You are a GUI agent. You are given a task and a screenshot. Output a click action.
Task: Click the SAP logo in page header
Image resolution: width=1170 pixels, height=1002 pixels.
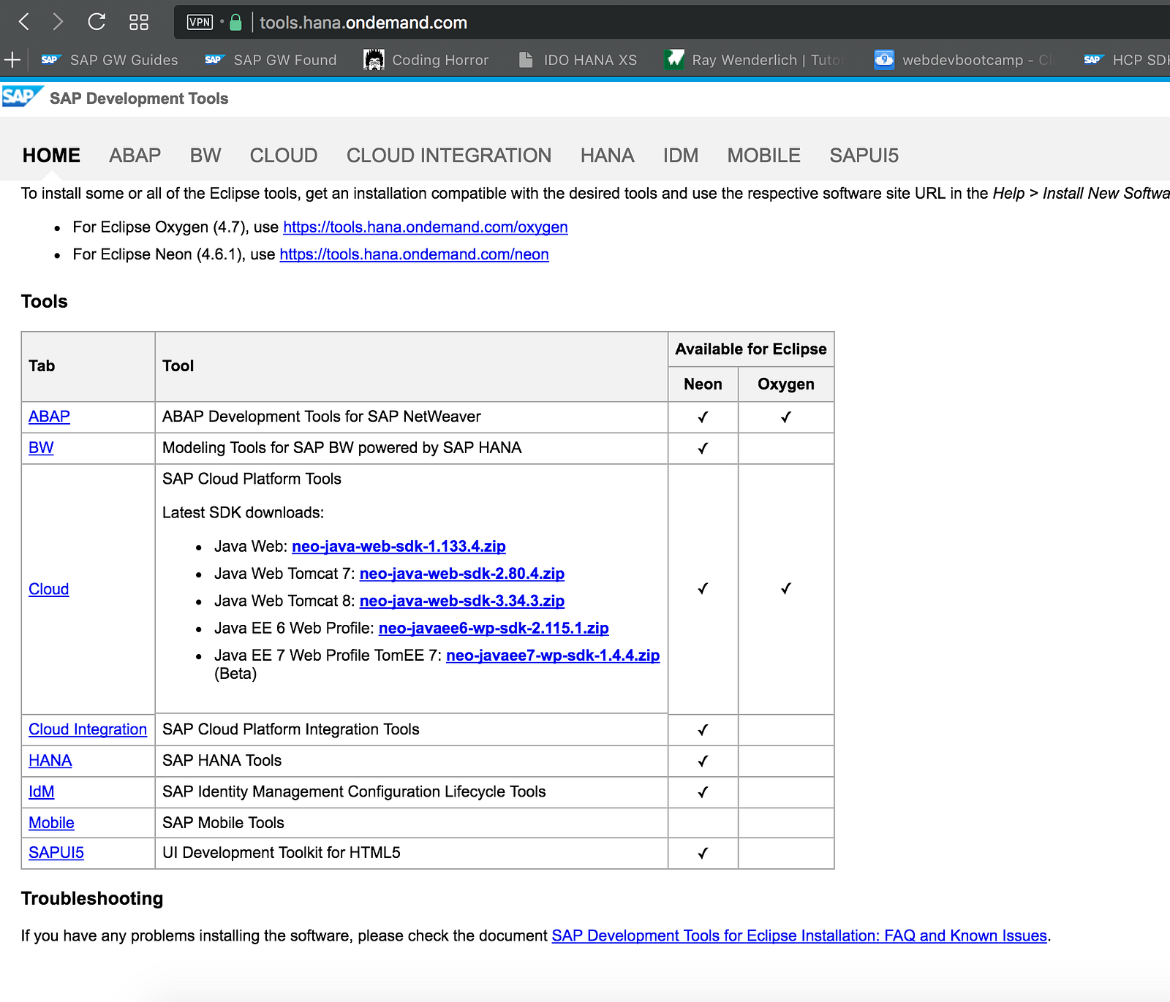[23, 97]
